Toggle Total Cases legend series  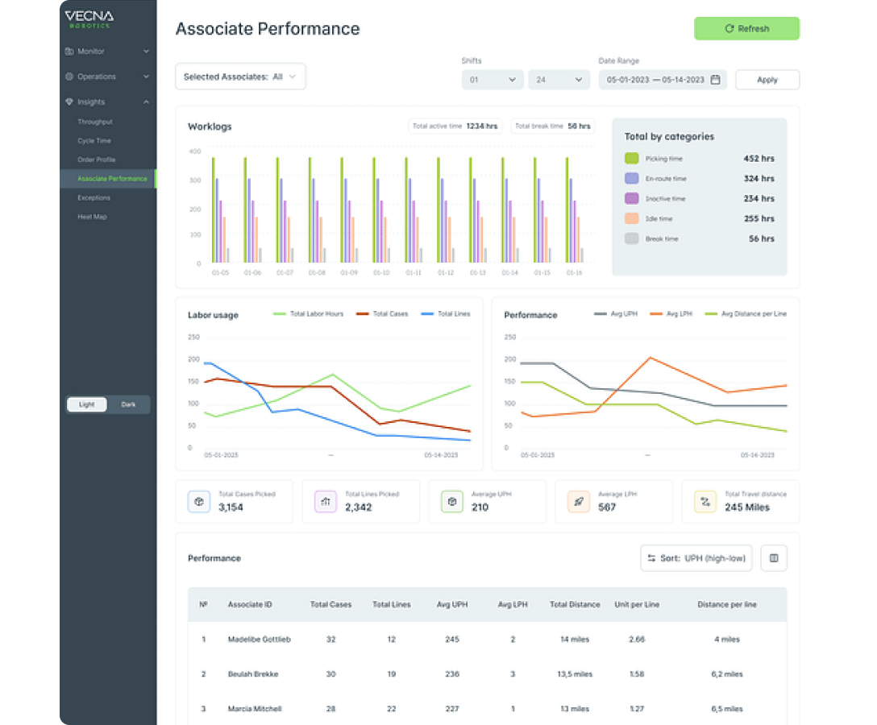point(382,314)
